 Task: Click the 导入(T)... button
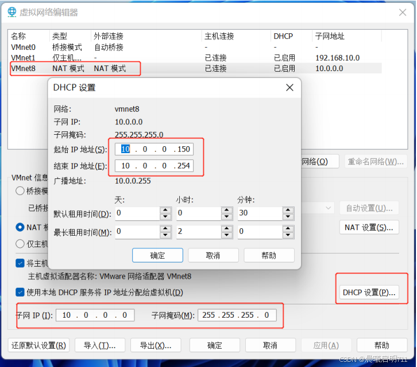coord(100,345)
